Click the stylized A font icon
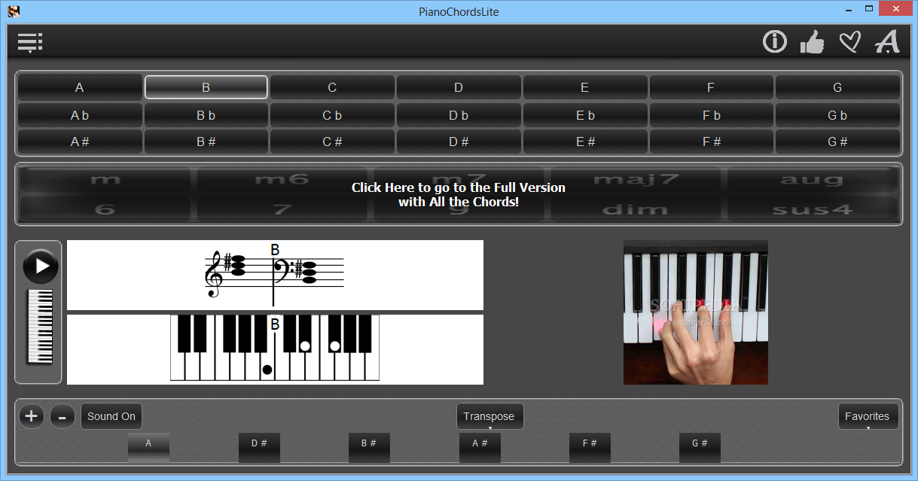 pyautogui.click(x=887, y=41)
